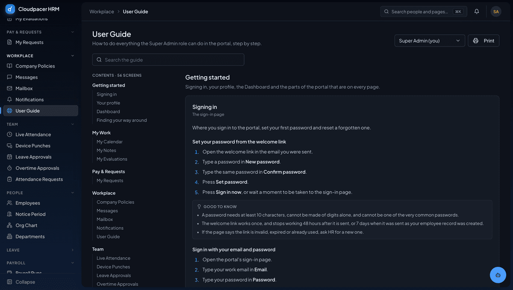Click the chat assistant bot button
Image resolution: width=513 pixels, height=290 pixels.
click(498, 275)
